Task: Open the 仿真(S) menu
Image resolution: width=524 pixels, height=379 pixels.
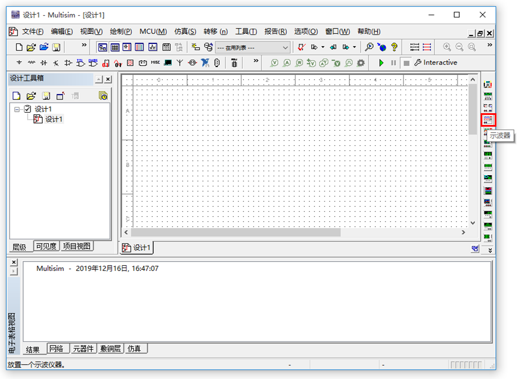Action: pos(185,32)
